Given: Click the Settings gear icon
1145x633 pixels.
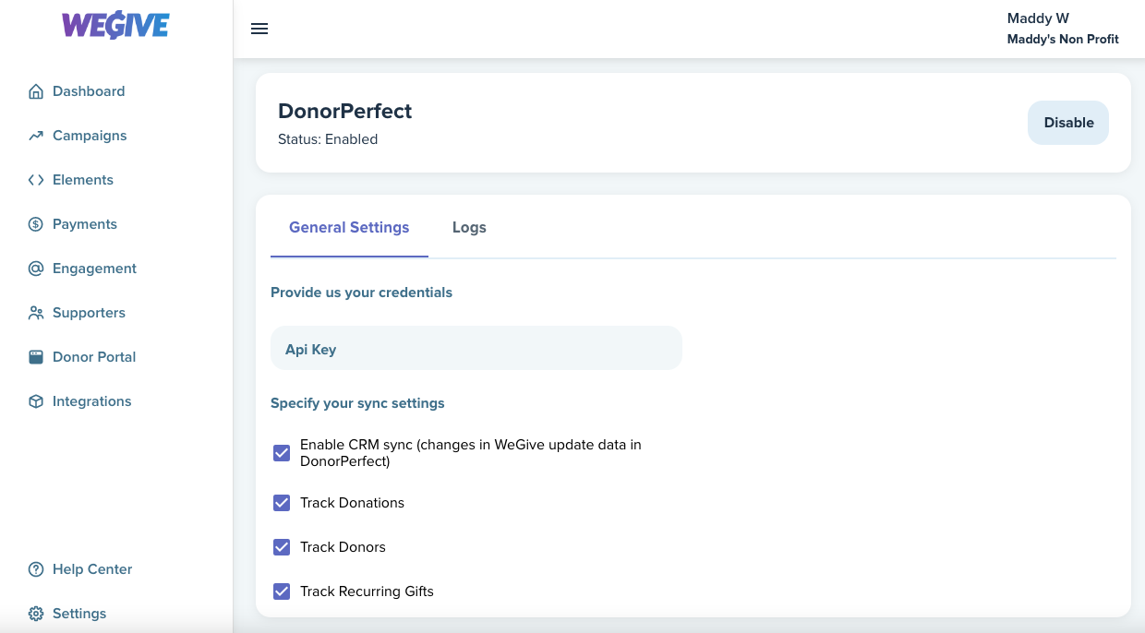Looking at the screenshot, I should click(36, 614).
